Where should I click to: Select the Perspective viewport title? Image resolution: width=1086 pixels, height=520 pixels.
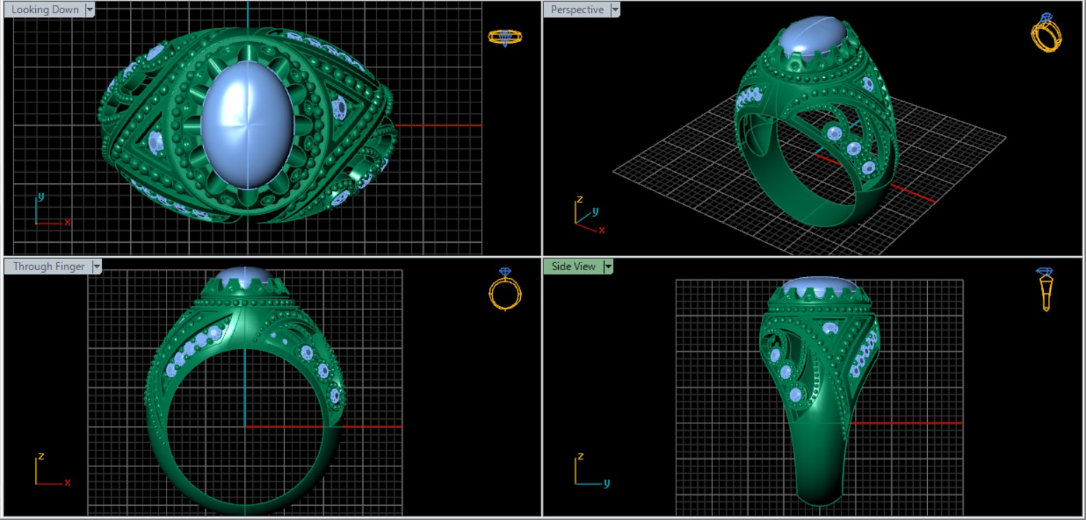(x=577, y=10)
